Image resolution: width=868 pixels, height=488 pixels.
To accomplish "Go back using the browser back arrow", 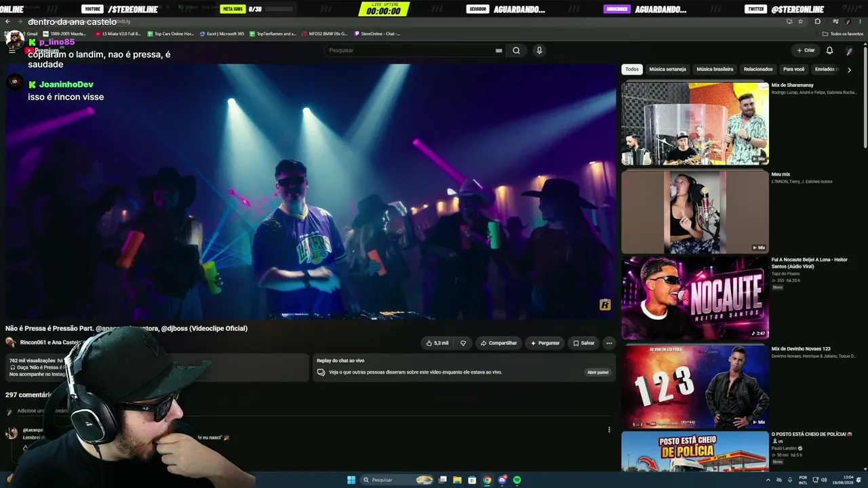I will click(7, 21).
